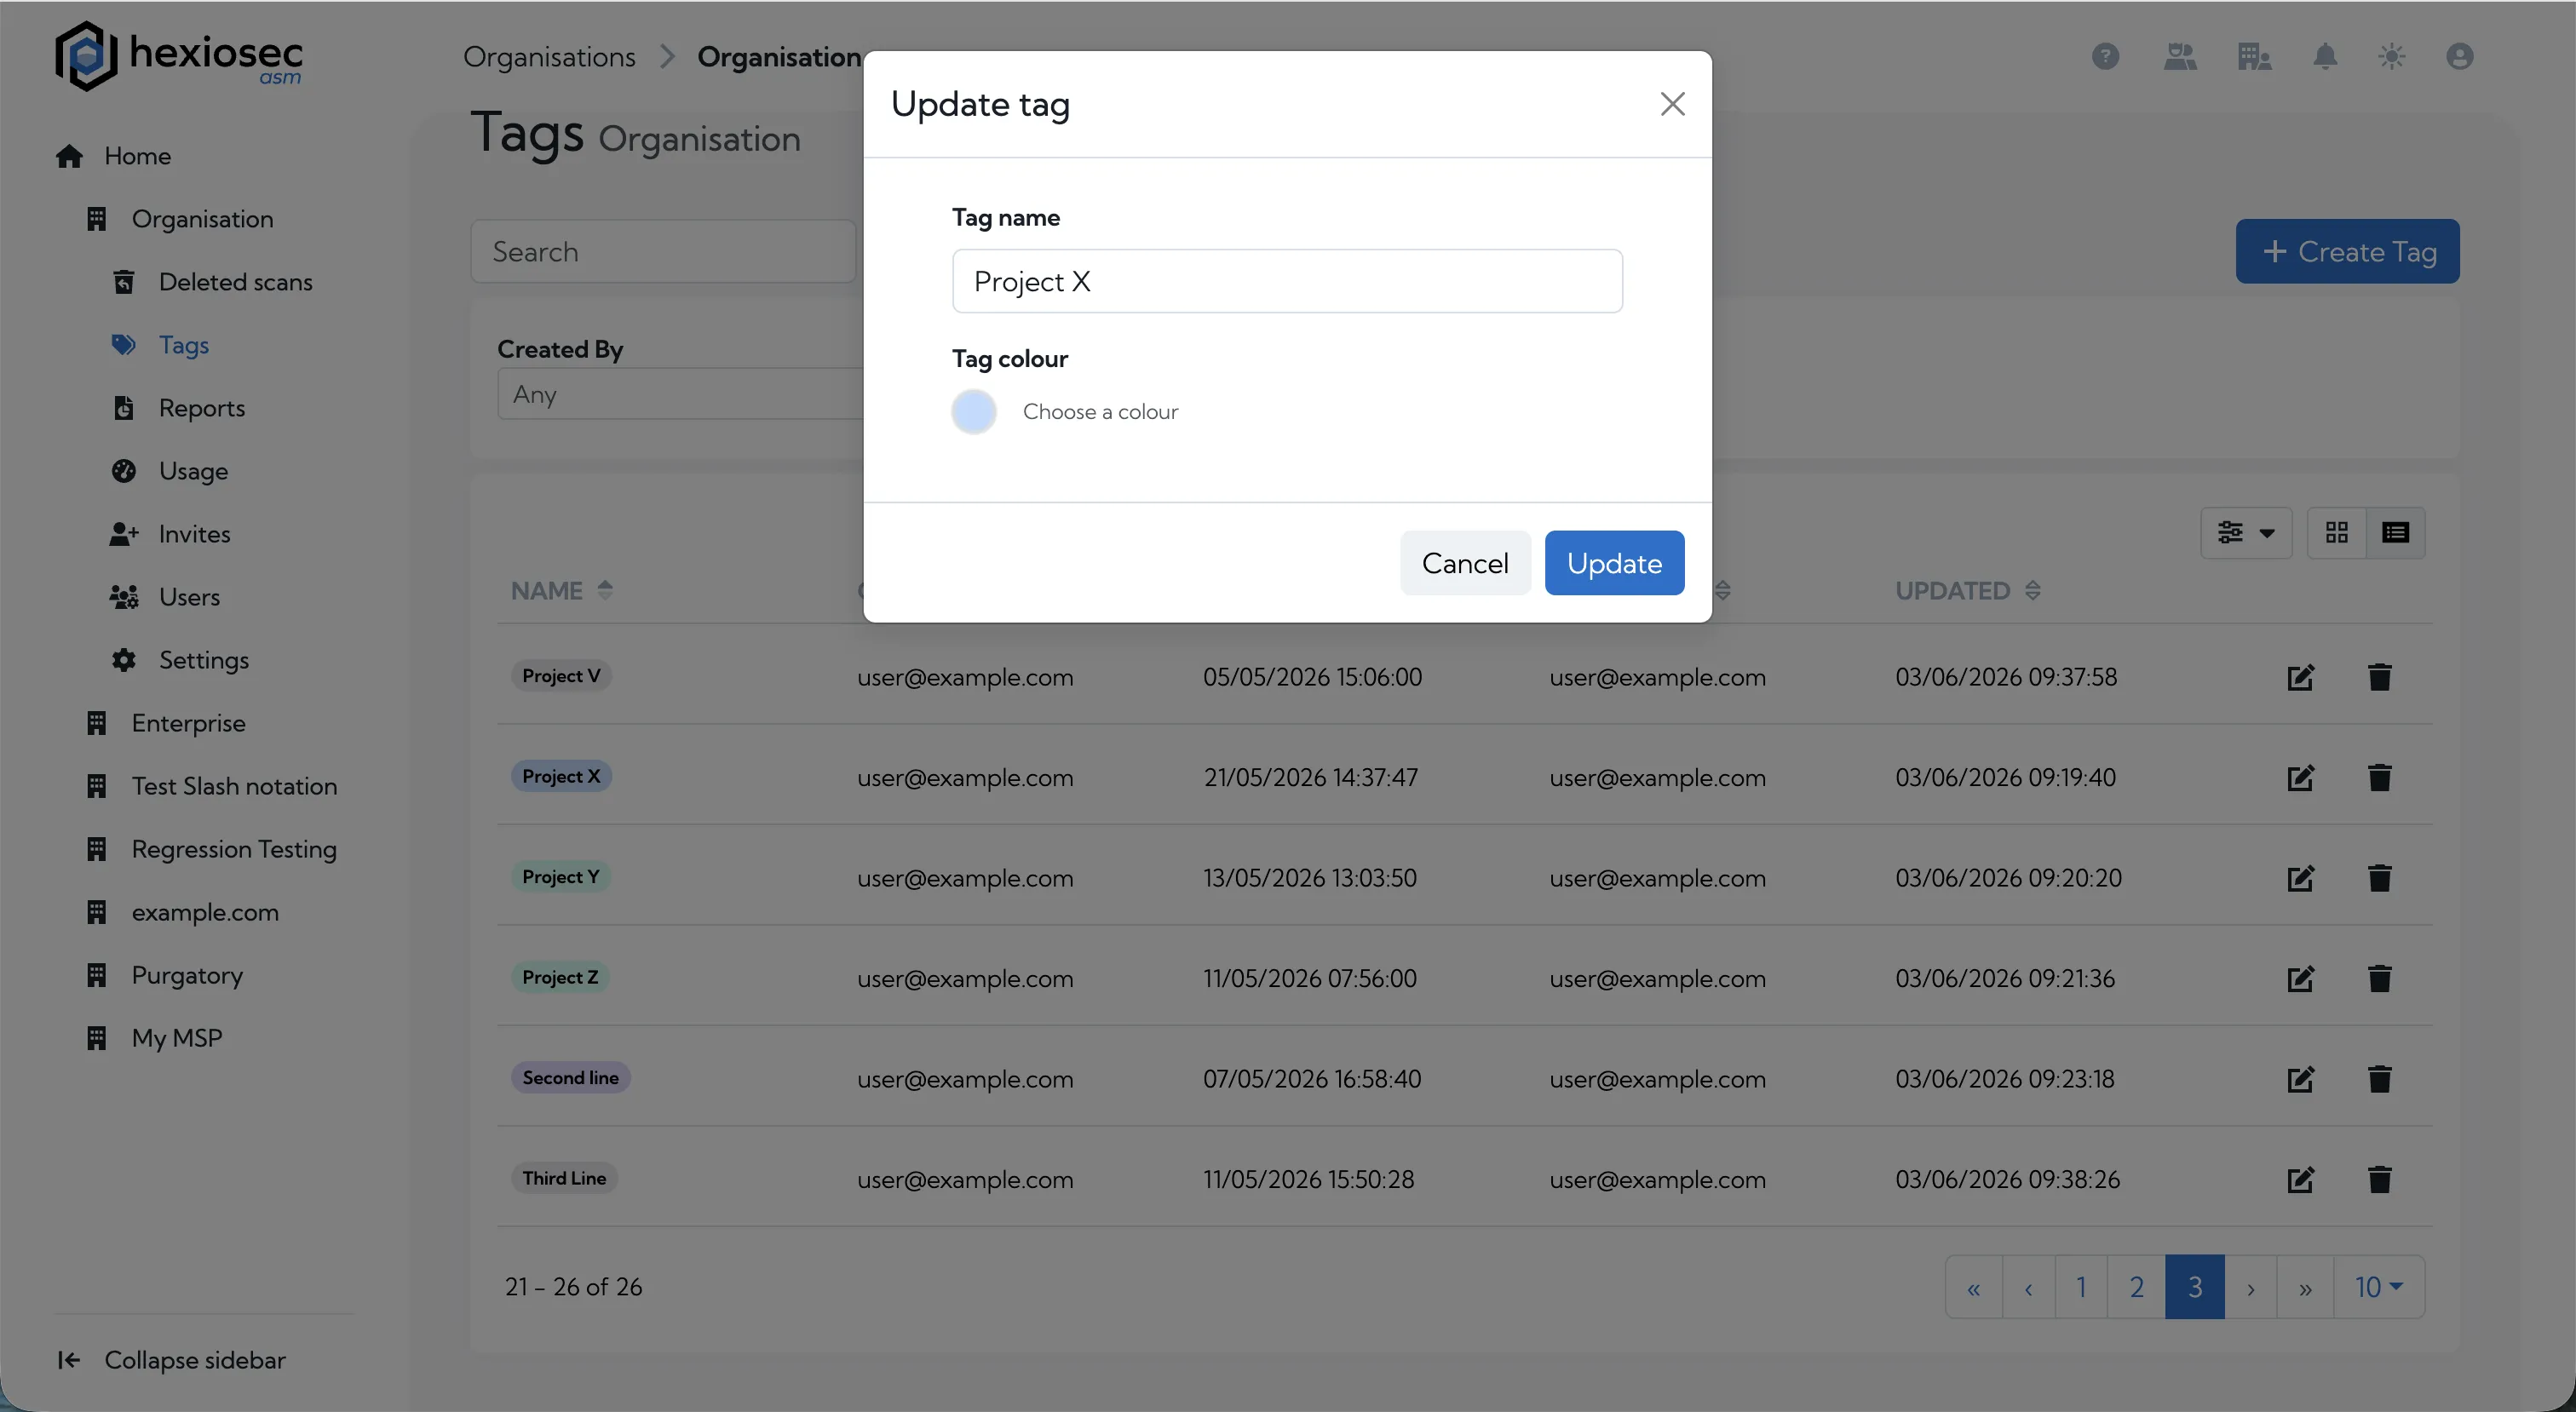Open the account profile icon
This screenshot has width=2576, height=1412.
tap(2460, 56)
